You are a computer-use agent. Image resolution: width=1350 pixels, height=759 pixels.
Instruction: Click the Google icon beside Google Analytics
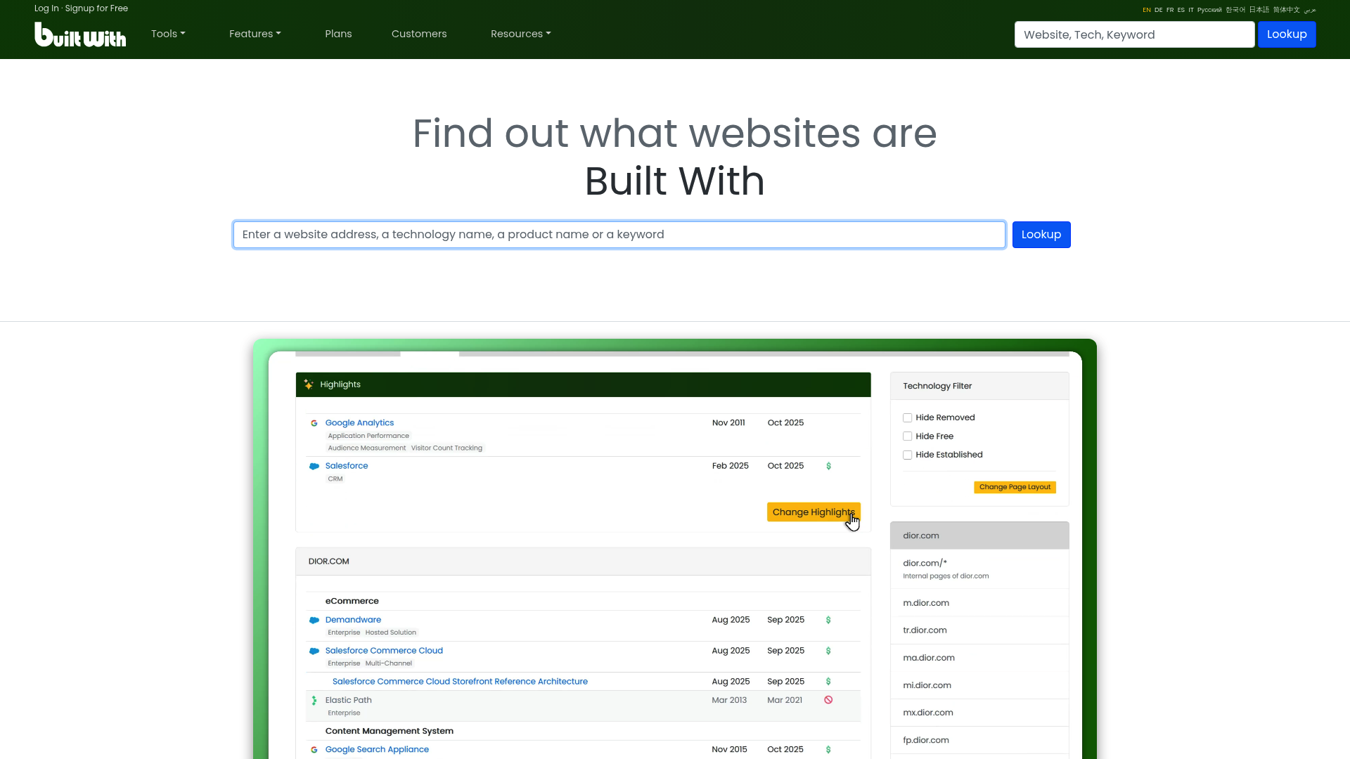pos(314,423)
